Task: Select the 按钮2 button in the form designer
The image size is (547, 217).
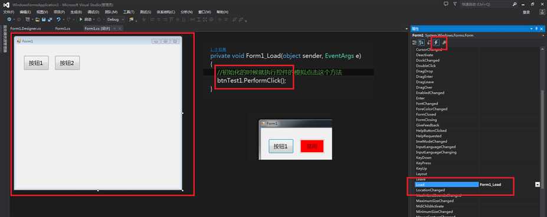Action: coord(67,63)
